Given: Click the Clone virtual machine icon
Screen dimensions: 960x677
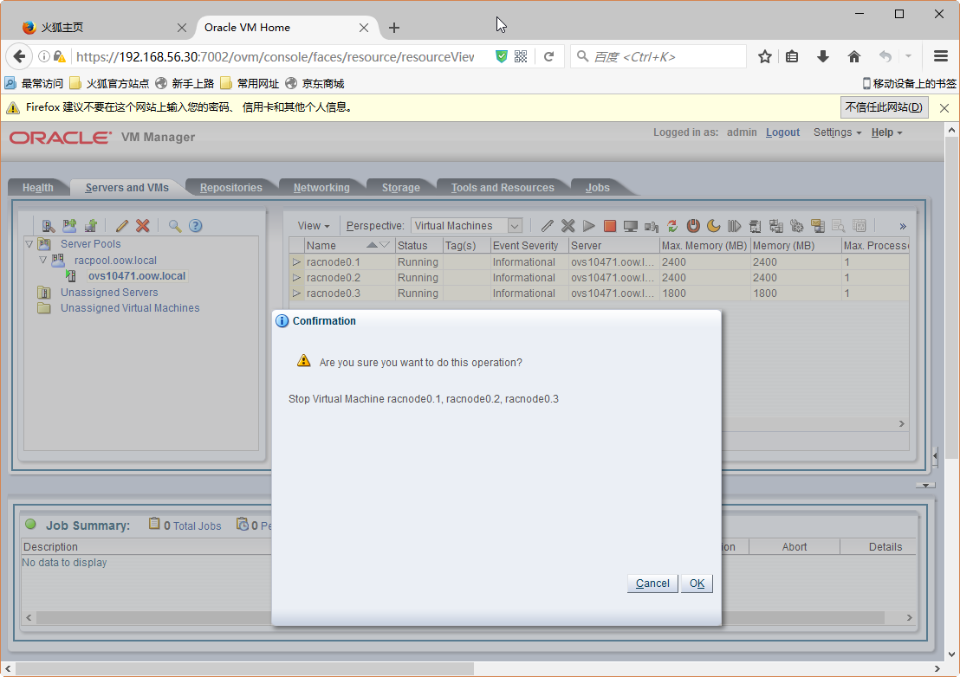Looking at the screenshot, I should [x=776, y=226].
